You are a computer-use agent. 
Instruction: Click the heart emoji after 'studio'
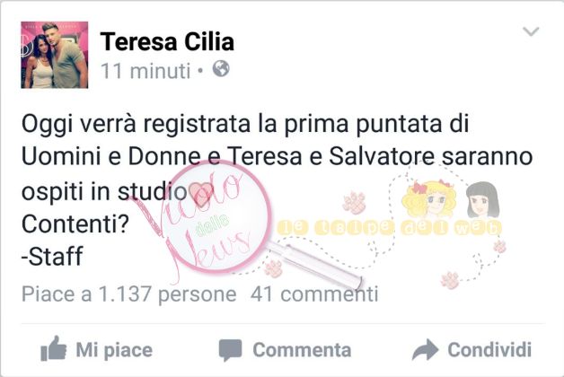tap(200, 193)
